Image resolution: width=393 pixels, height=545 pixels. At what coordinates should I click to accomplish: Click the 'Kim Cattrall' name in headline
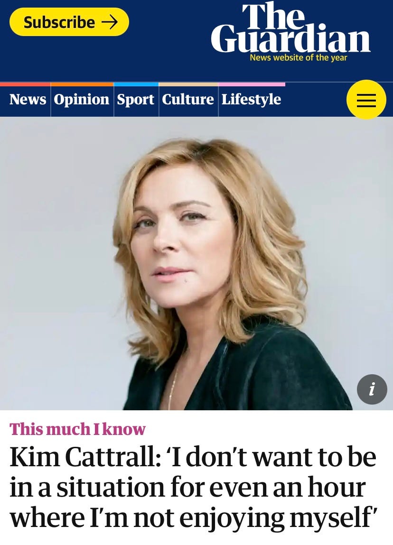pos(85,457)
